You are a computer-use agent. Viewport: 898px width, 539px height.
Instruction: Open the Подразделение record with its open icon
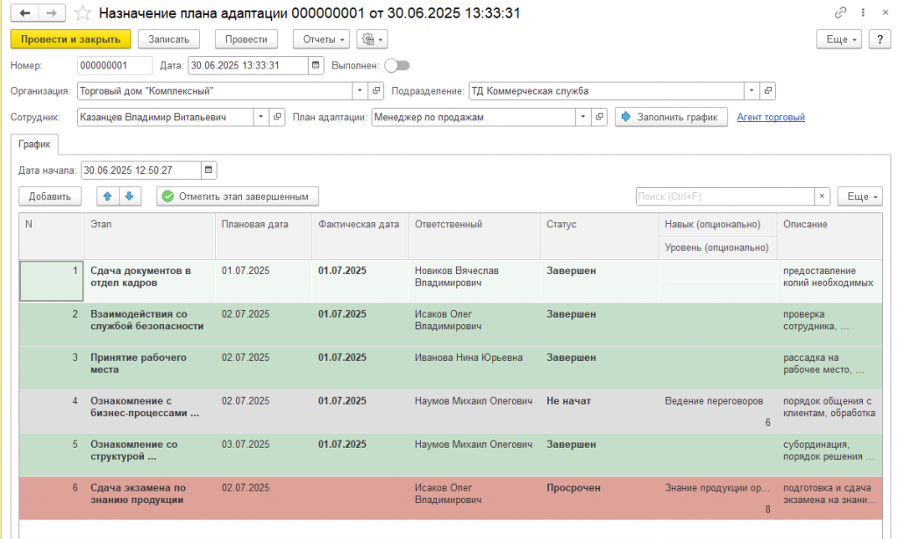tap(768, 91)
